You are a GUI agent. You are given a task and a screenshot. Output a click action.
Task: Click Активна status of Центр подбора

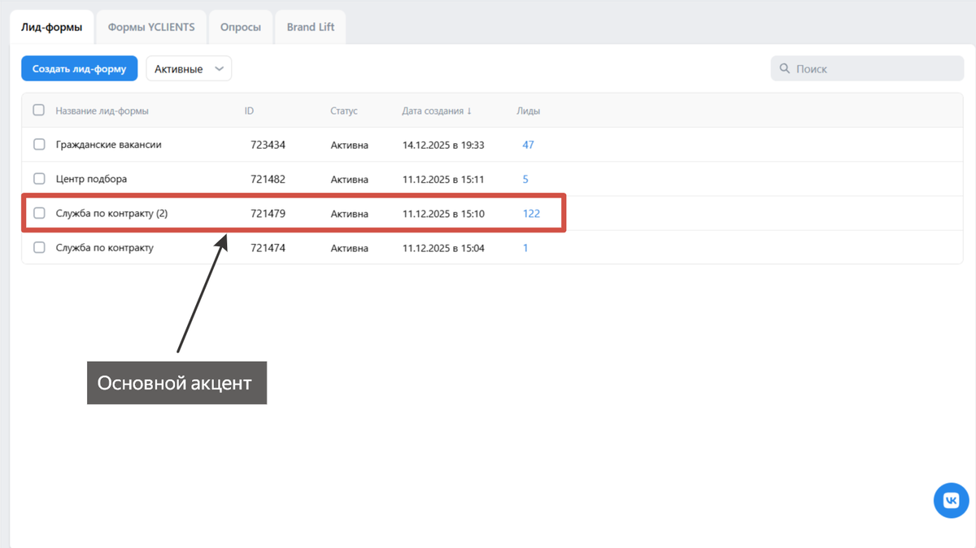(x=349, y=179)
